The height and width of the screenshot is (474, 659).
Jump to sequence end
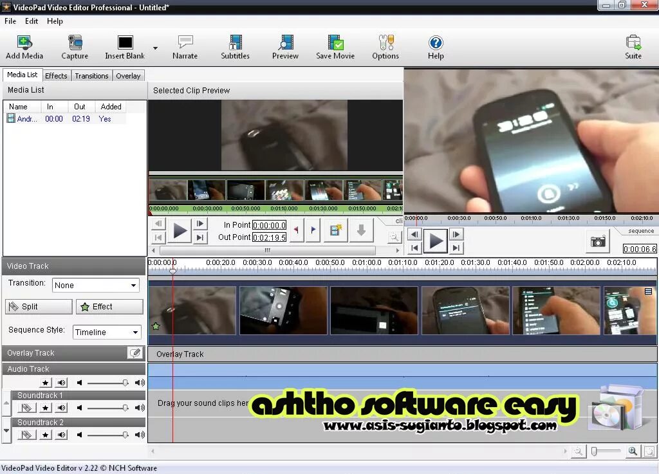click(x=456, y=248)
